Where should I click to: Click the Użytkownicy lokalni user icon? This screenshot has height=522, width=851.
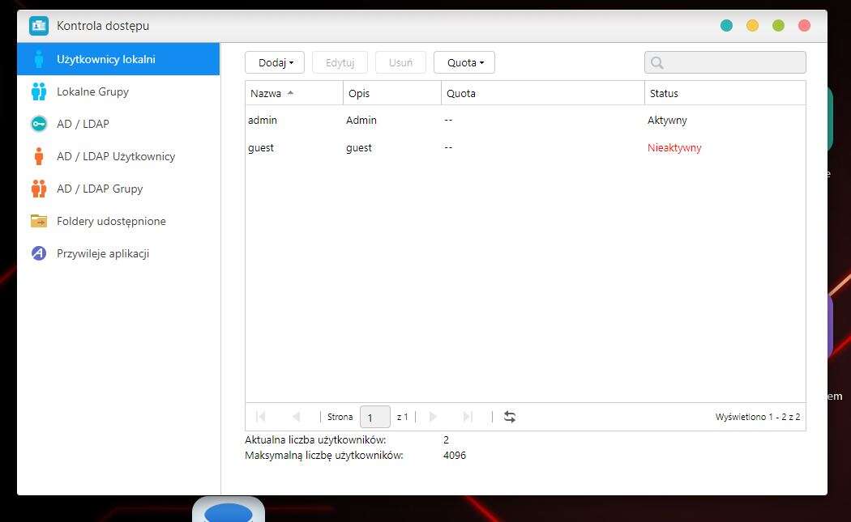[38, 59]
